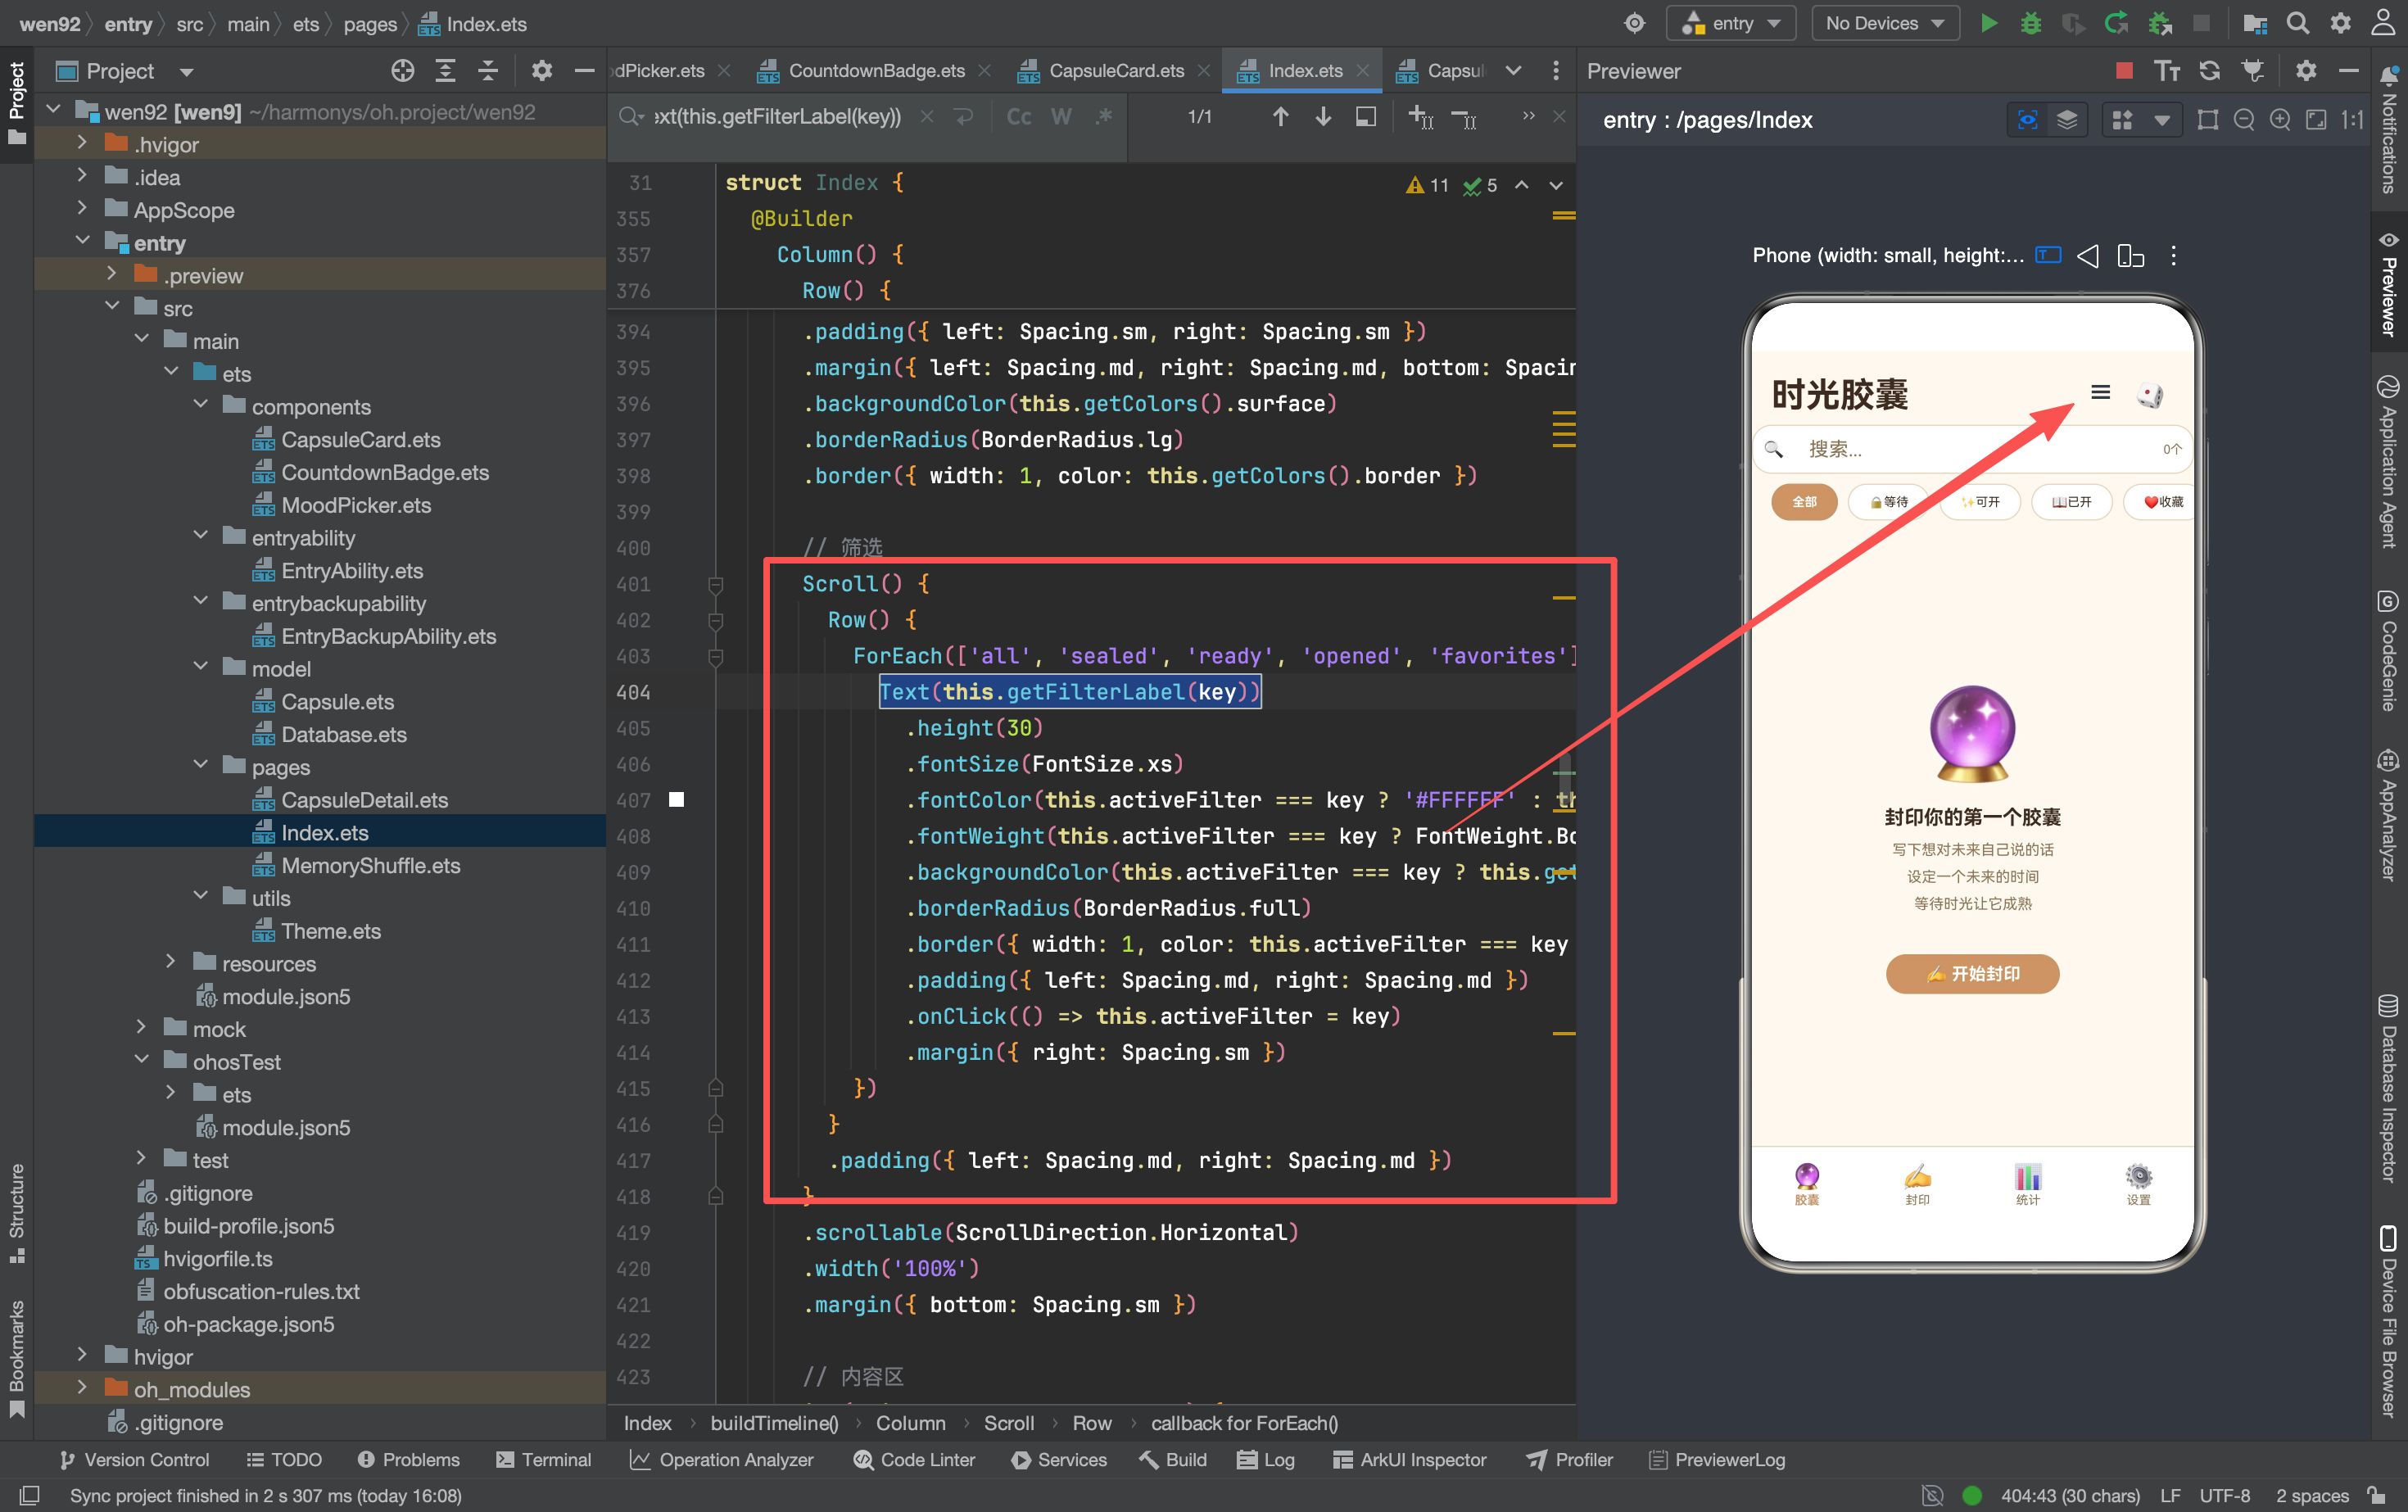Screen dimensions: 2408x1512
Task: Click the 开始封印 button in preview
Action: click(x=1972, y=973)
